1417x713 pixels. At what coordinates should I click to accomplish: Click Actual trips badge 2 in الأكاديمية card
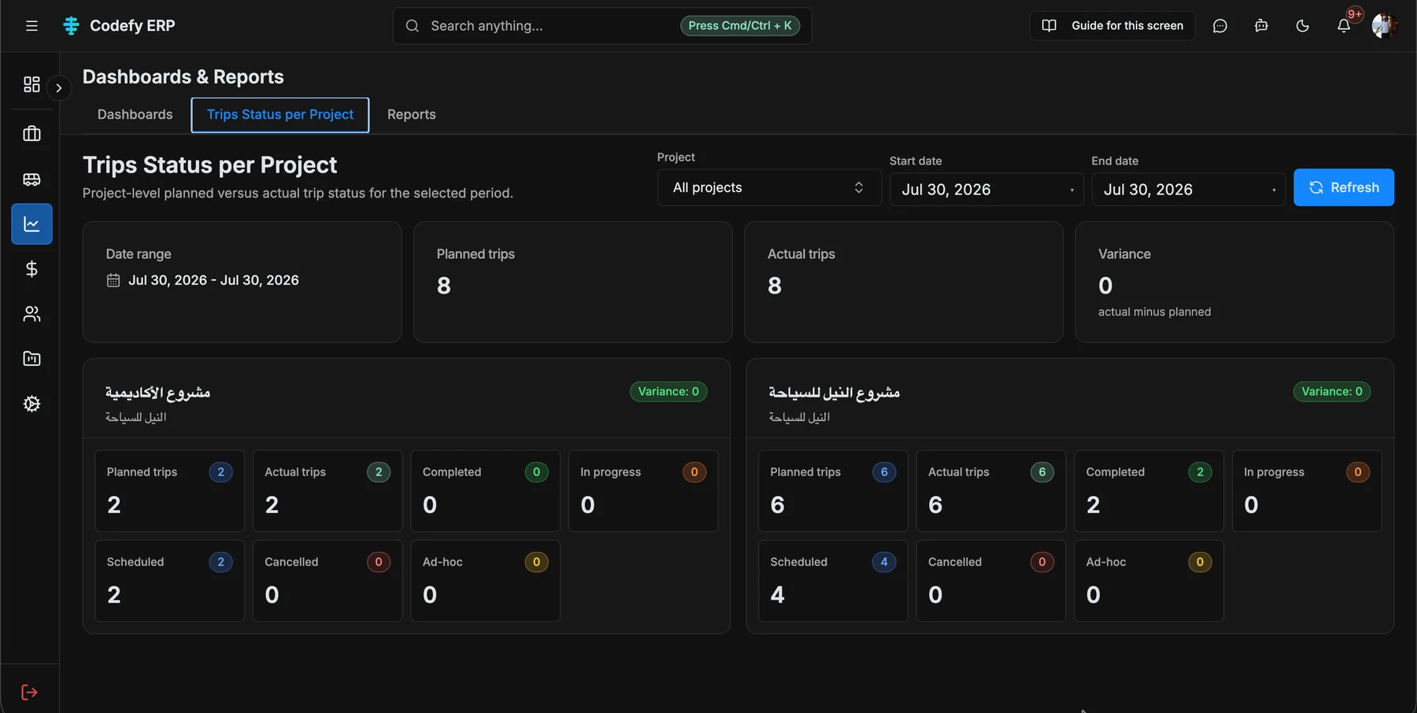pos(379,472)
